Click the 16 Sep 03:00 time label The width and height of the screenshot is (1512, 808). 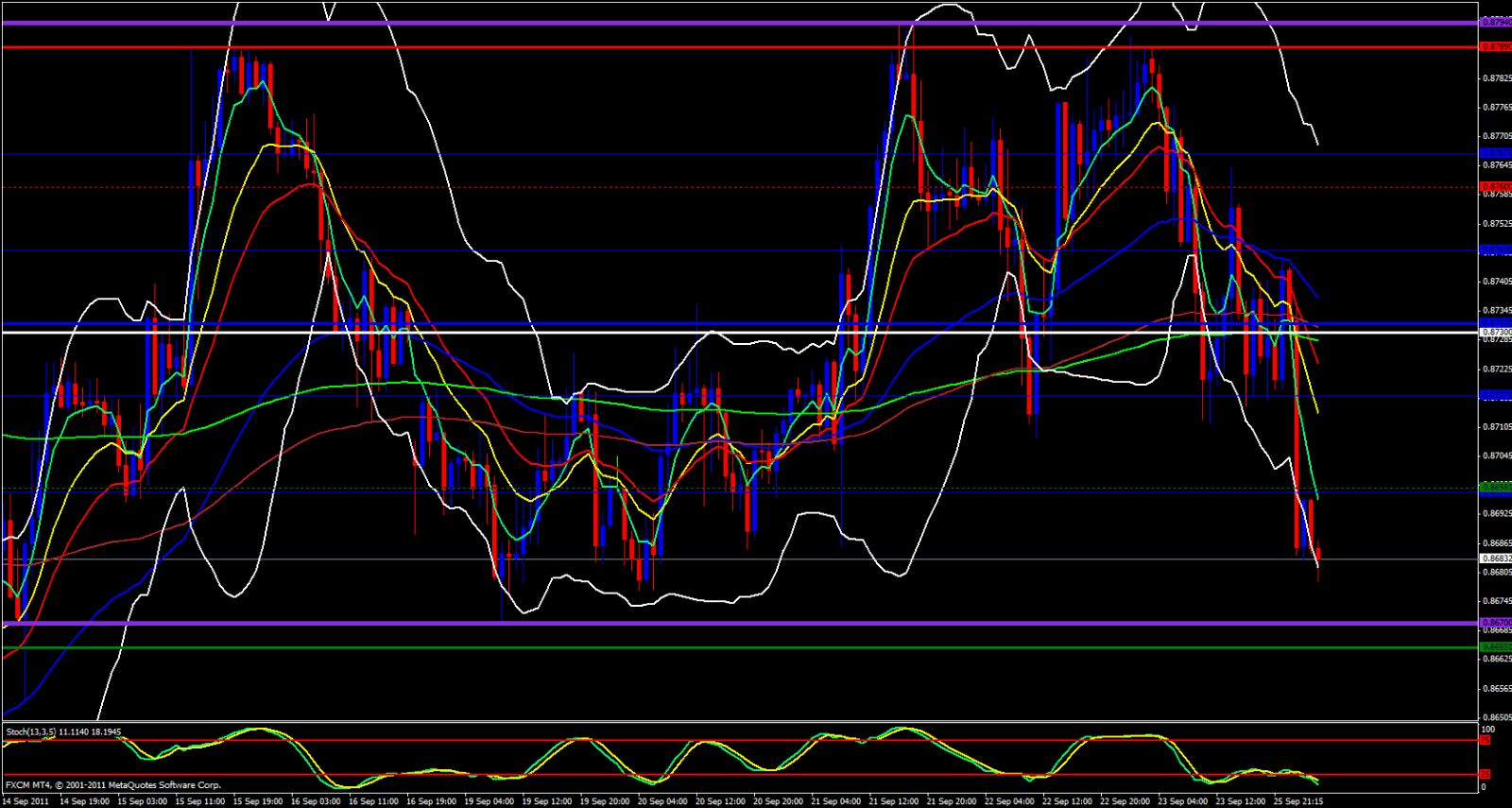coord(316,801)
